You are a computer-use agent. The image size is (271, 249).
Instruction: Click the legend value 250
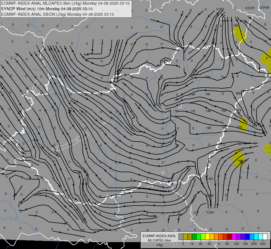pyautogui.click(x=254, y=244)
